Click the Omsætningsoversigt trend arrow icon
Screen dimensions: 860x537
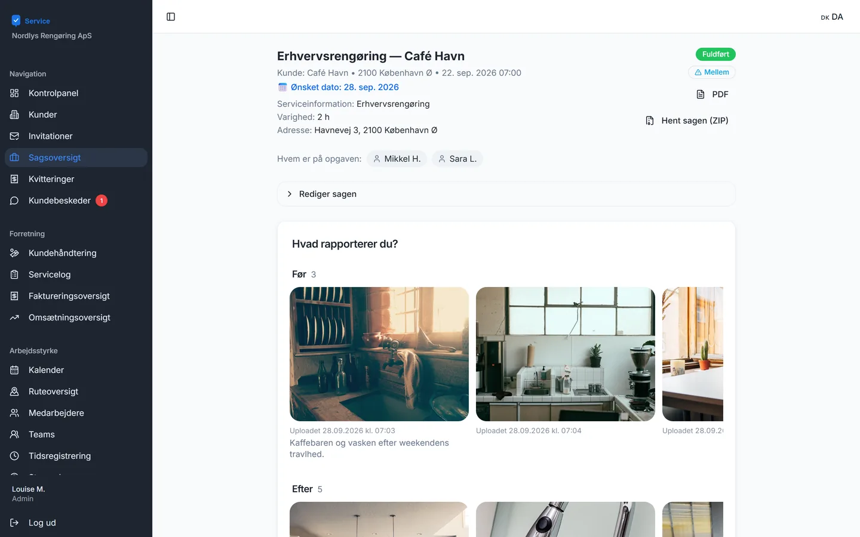tap(14, 317)
